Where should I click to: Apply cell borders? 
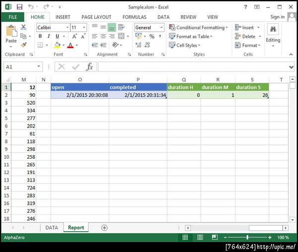[40, 45]
